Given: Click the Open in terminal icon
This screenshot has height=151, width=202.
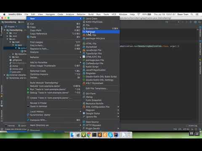Looking at the screenshot, I should 28,107.
